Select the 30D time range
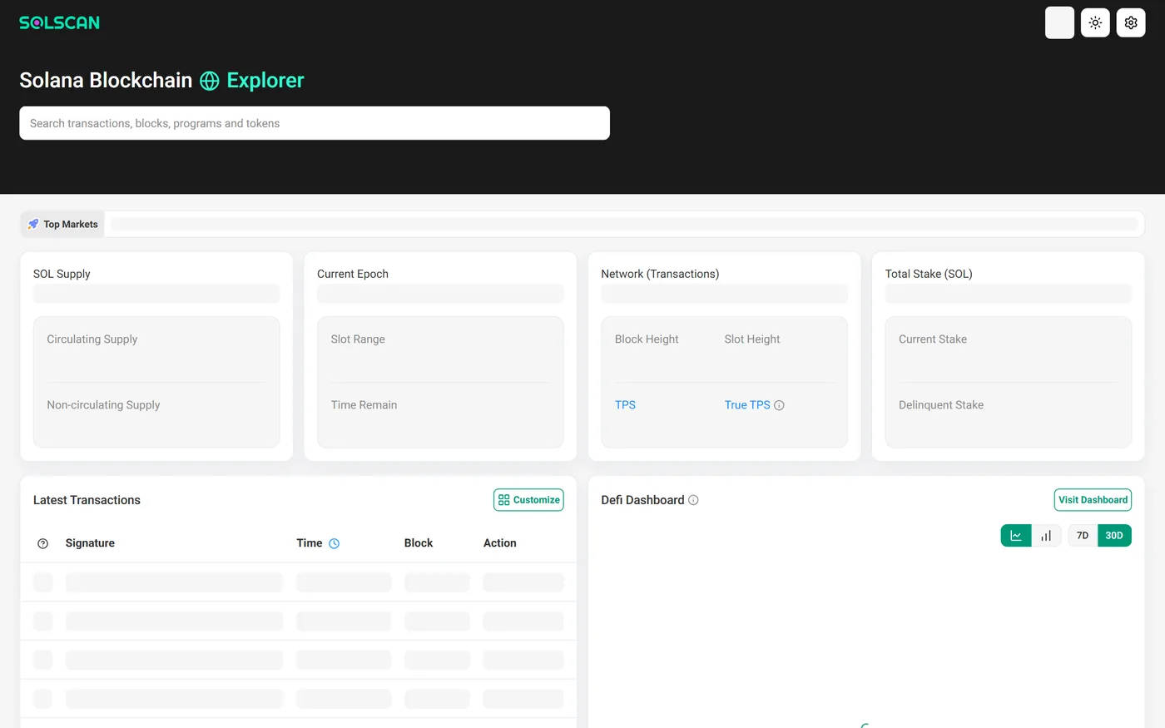The width and height of the screenshot is (1165, 728). [x=1114, y=536]
